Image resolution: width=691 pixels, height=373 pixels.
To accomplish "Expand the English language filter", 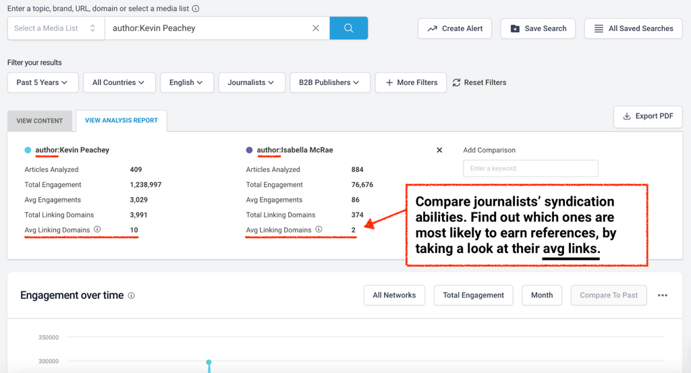I will [186, 82].
